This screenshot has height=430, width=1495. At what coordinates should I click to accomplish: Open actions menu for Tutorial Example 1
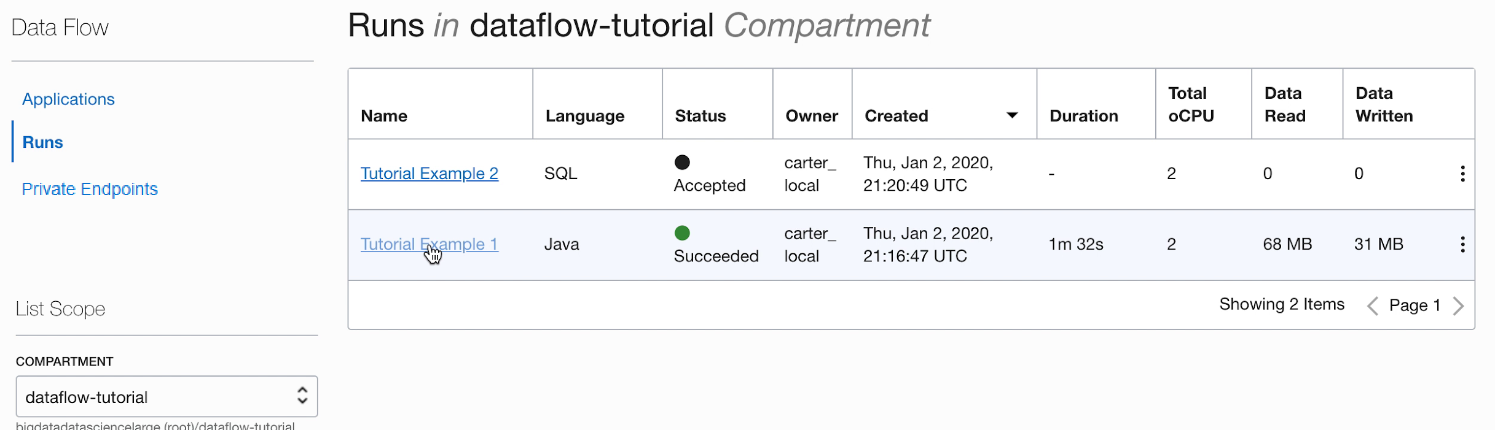(x=1462, y=245)
